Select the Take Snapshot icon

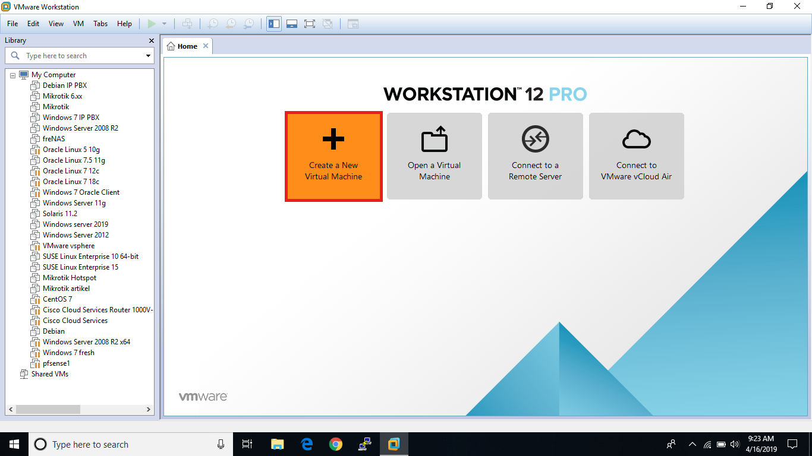point(212,24)
